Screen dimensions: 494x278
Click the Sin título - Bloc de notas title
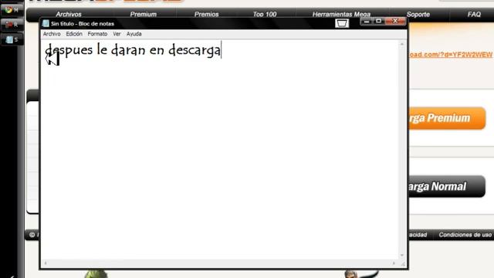click(83, 24)
